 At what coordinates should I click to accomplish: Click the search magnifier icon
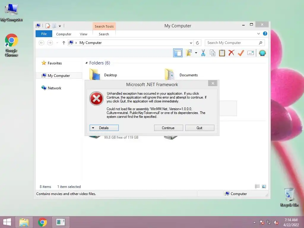tap(260, 43)
